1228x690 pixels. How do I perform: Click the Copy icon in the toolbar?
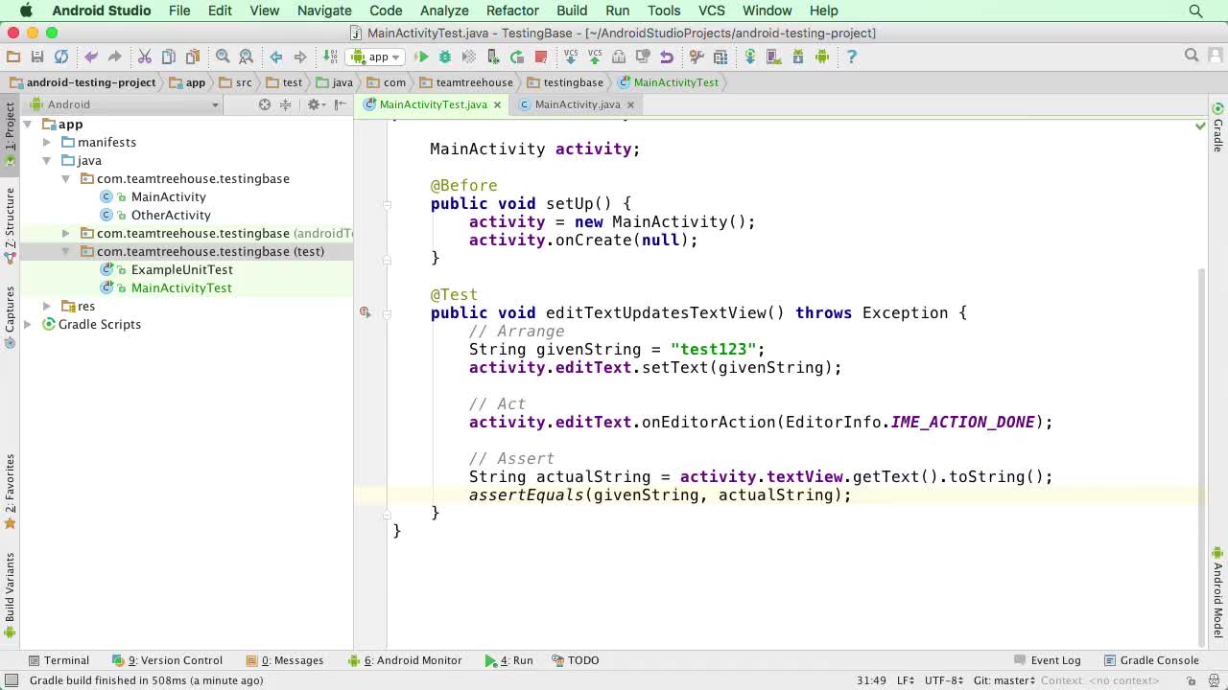(x=169, y=57)
